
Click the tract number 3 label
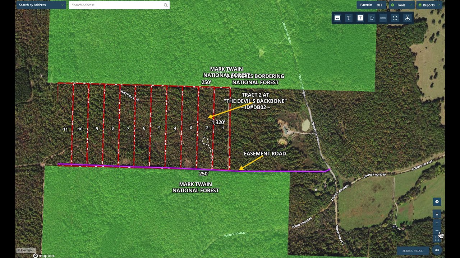coord(190,127)
